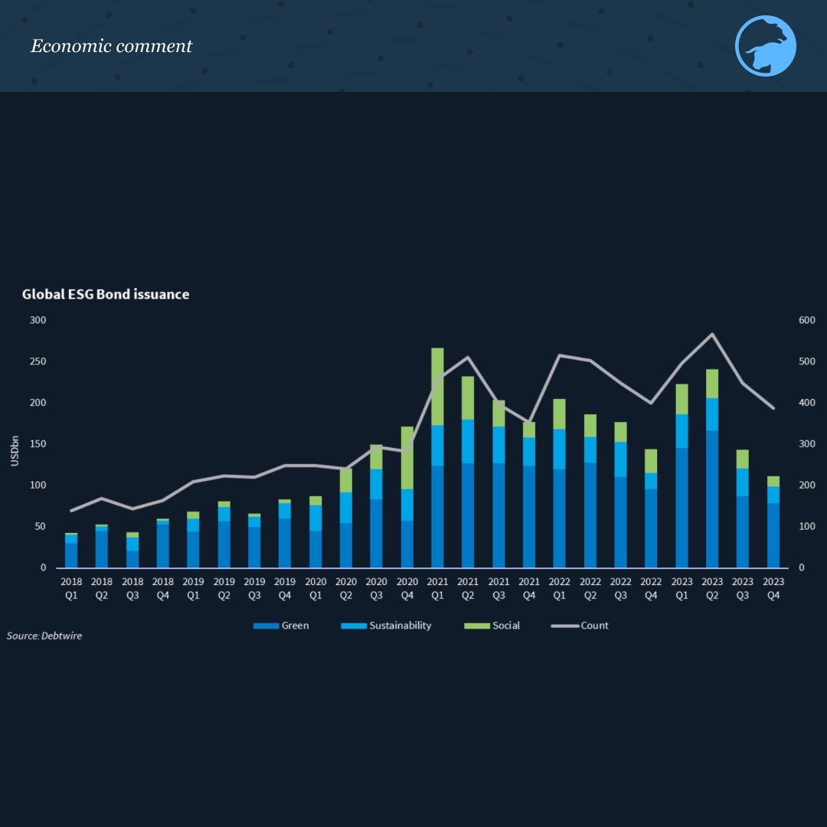
Task: Click the 2021 Q2 axis label
Action: coord(468,588)
